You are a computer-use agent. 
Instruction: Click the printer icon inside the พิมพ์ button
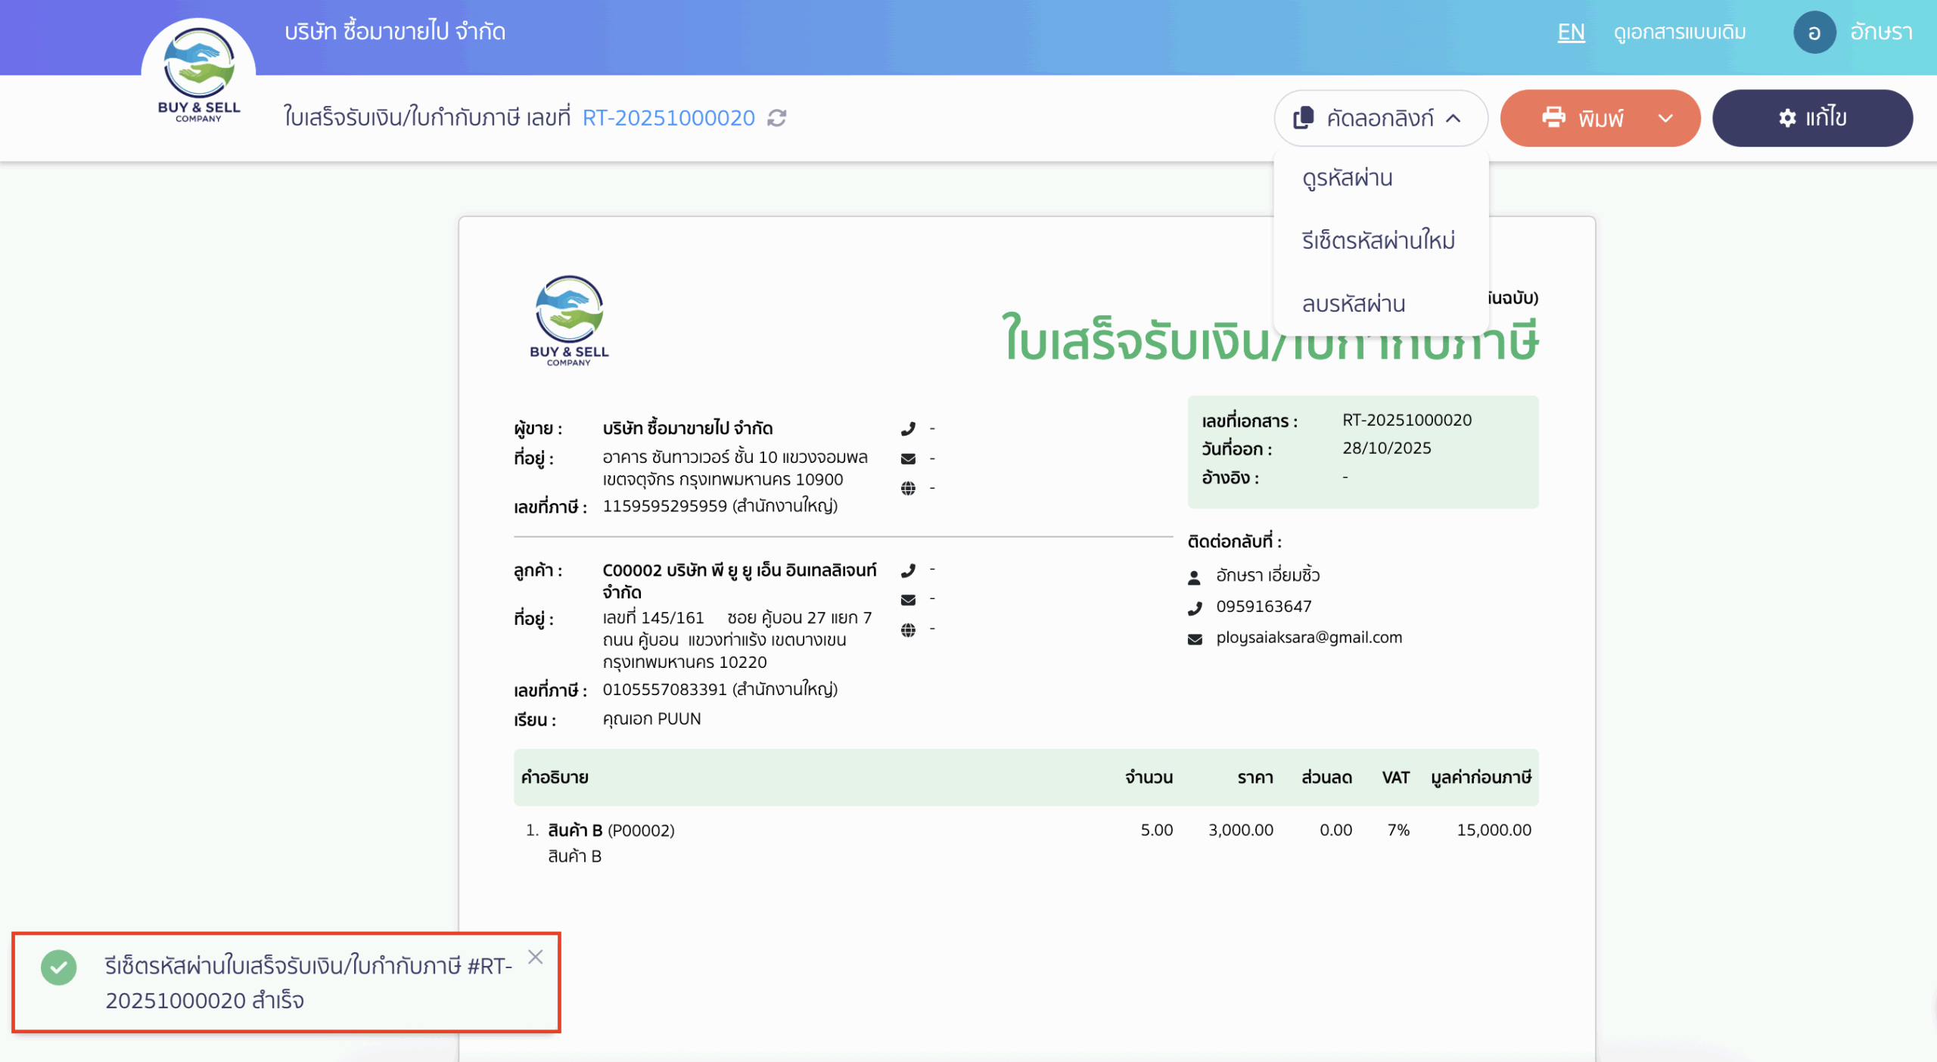point(1555,118)
